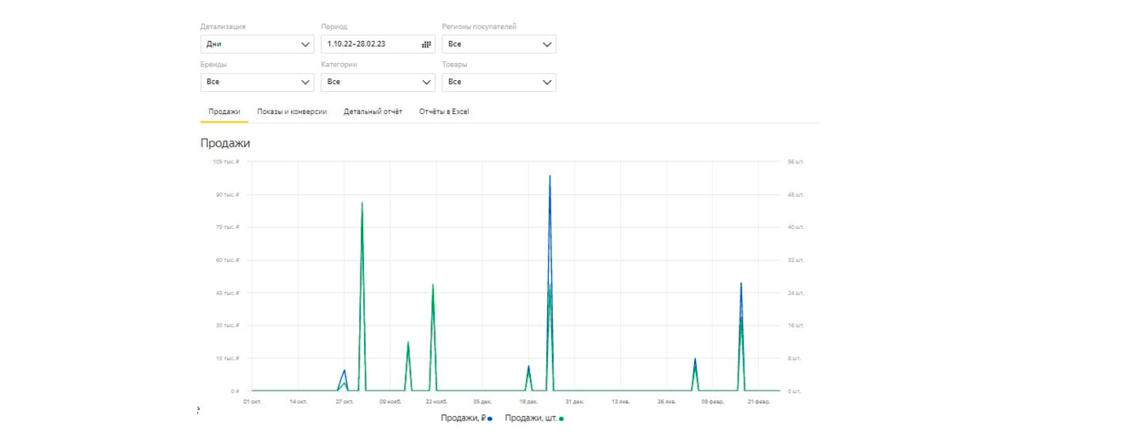Click the small peak near 18 дек.
The height and width of the screenshot is (446, 1140).
[x=528, y=366]
